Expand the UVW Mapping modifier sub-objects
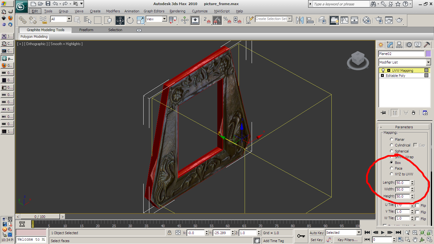 [x=389, y=71]
